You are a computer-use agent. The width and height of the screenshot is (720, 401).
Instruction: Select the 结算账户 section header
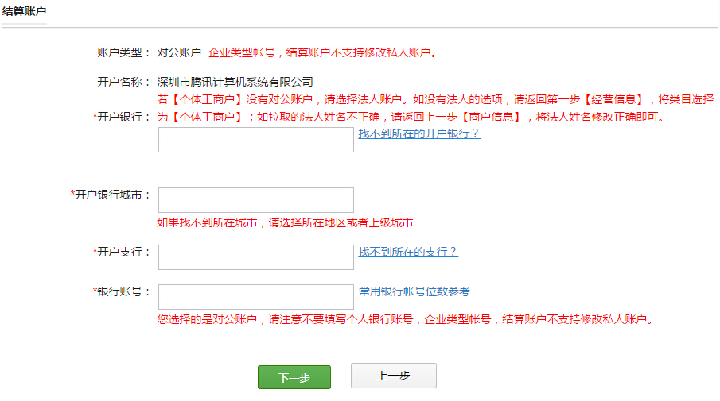pyautogui.click(x=24, y=10)
